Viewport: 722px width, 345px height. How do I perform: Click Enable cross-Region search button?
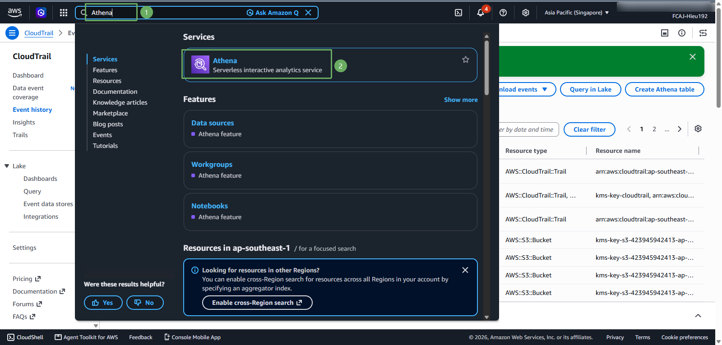click(257, 303)
